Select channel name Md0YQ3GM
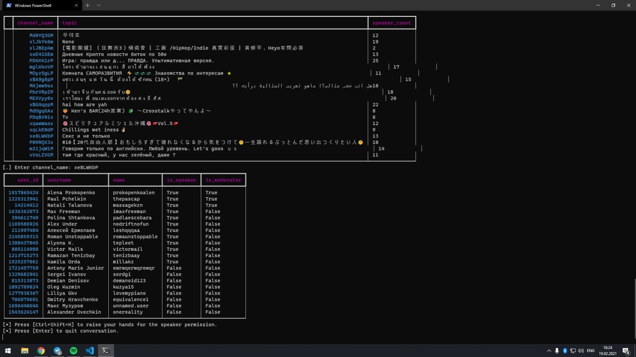The height and width of the screenshot is (357, 636). (x=41, y=36)
